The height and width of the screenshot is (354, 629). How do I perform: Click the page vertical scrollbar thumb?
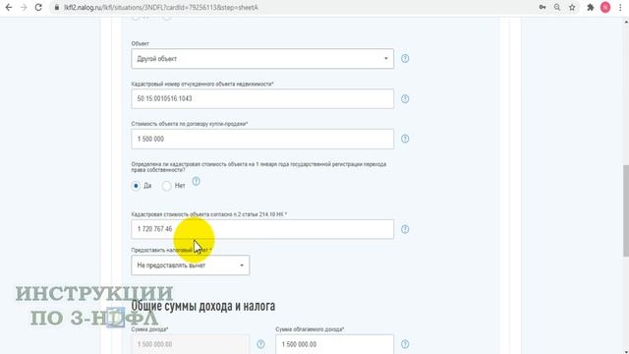626,210
